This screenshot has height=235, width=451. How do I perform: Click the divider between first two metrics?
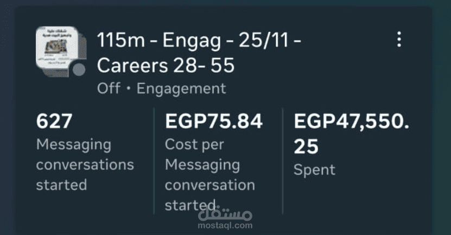tap(154, 161)
